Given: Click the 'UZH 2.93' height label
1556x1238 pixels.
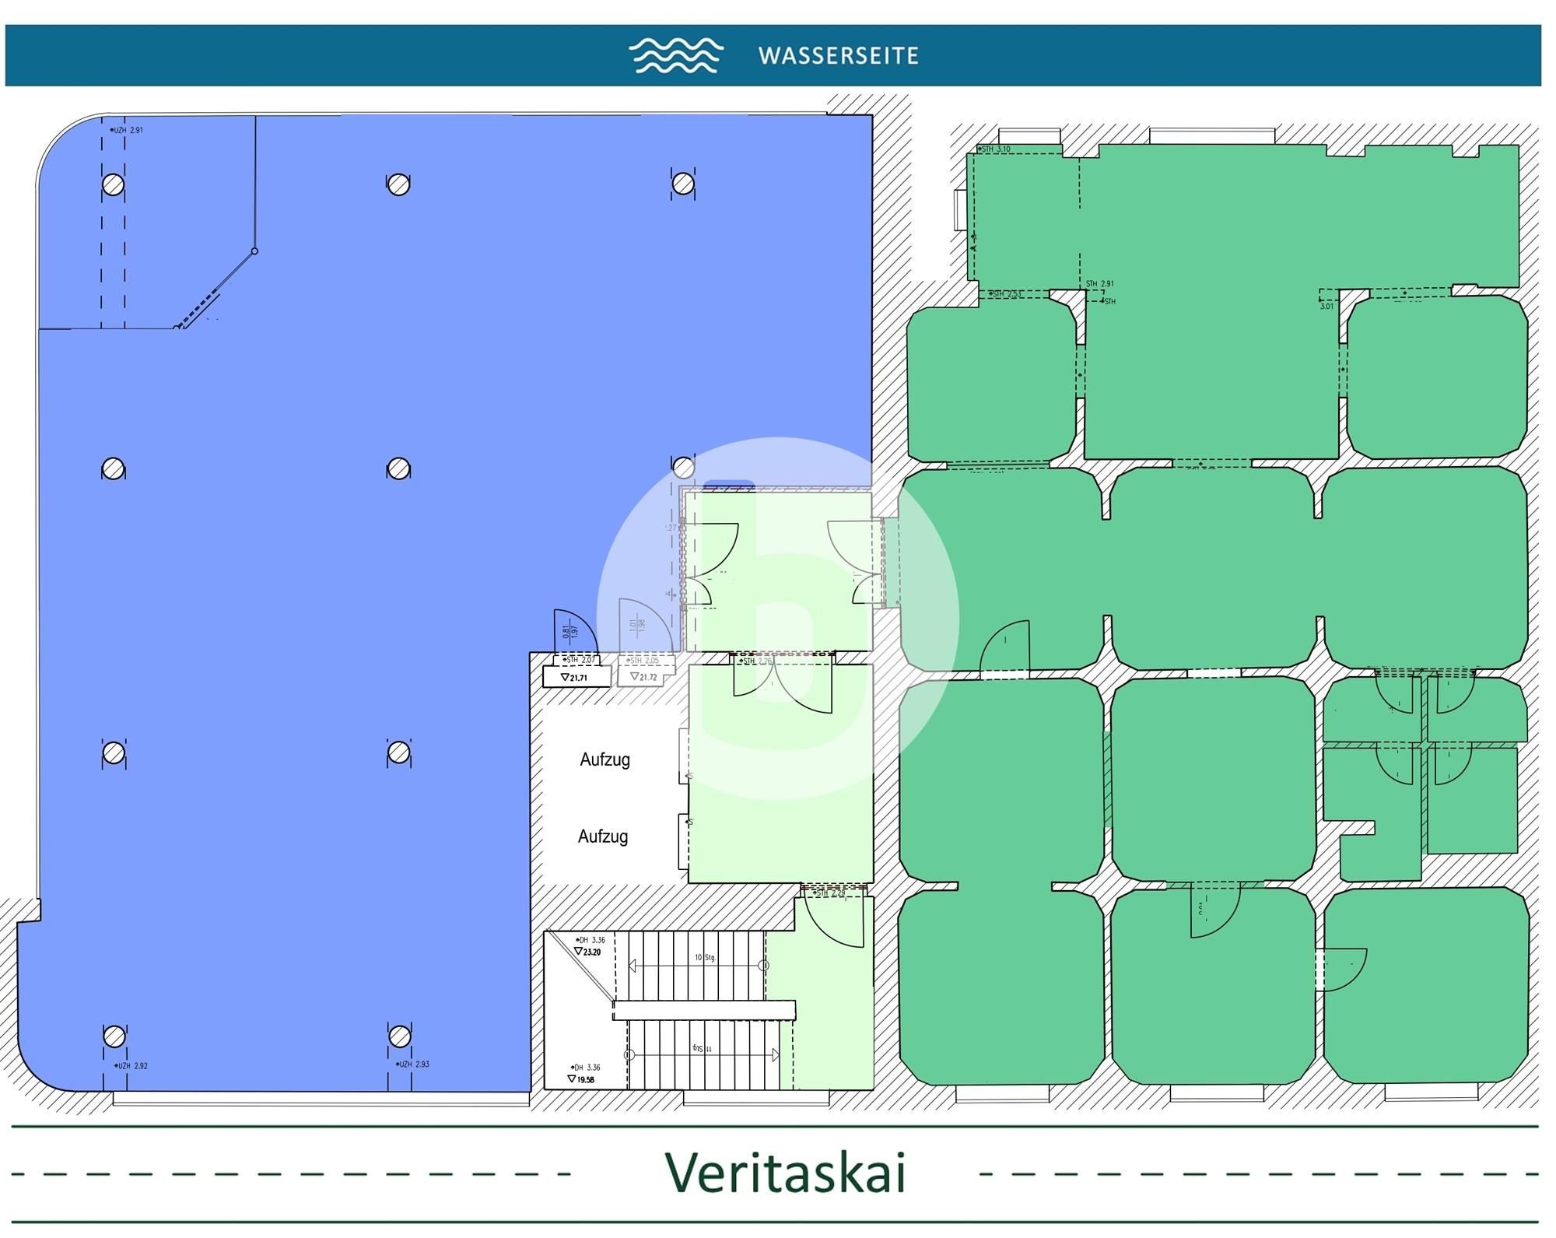Looking at the screenshot, I should point(412,1064).
